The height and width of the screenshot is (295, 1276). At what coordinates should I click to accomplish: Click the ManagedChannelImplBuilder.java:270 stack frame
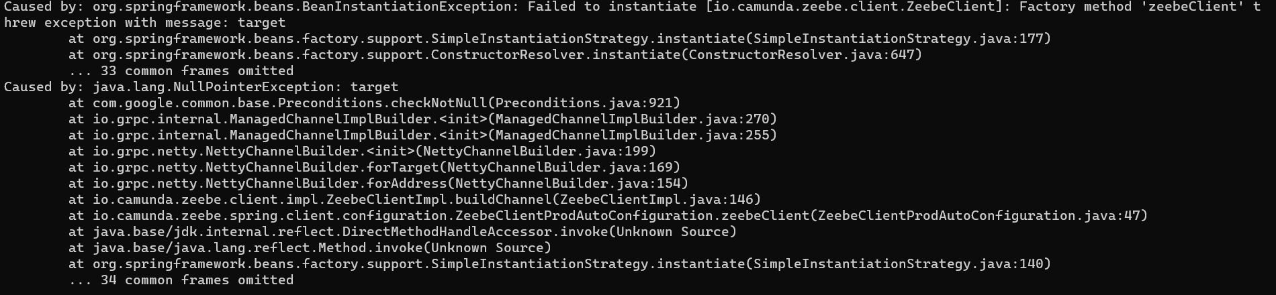pyautogui.click(x=423, y=119)
